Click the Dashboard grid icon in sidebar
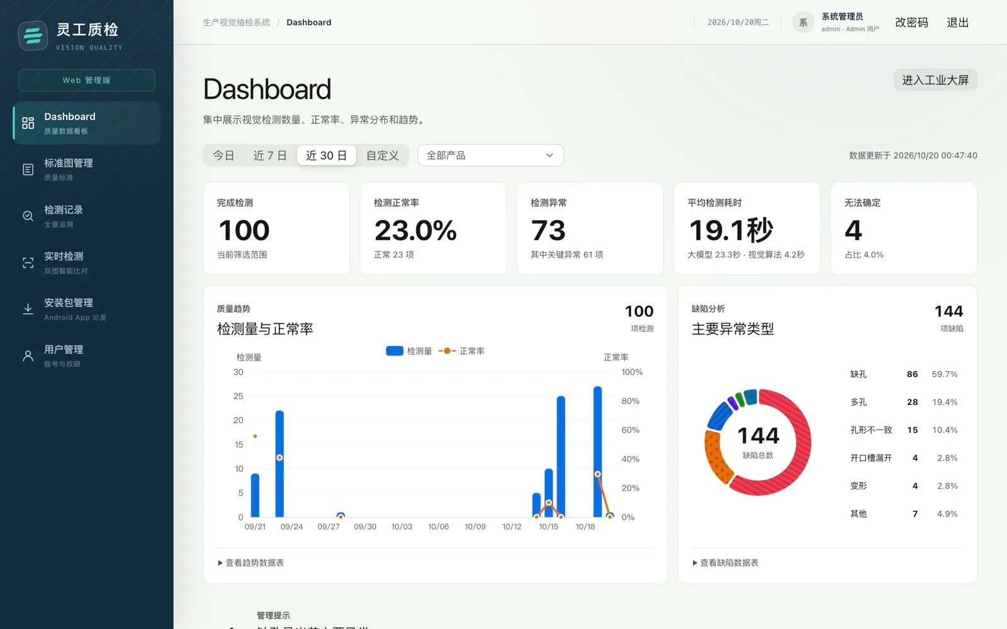This screenshot has width=1007, height=629. [x=28, y=123]
